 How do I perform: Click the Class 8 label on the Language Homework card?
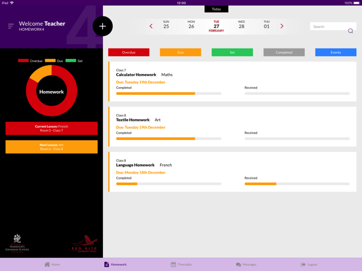[x=121, y=160]
